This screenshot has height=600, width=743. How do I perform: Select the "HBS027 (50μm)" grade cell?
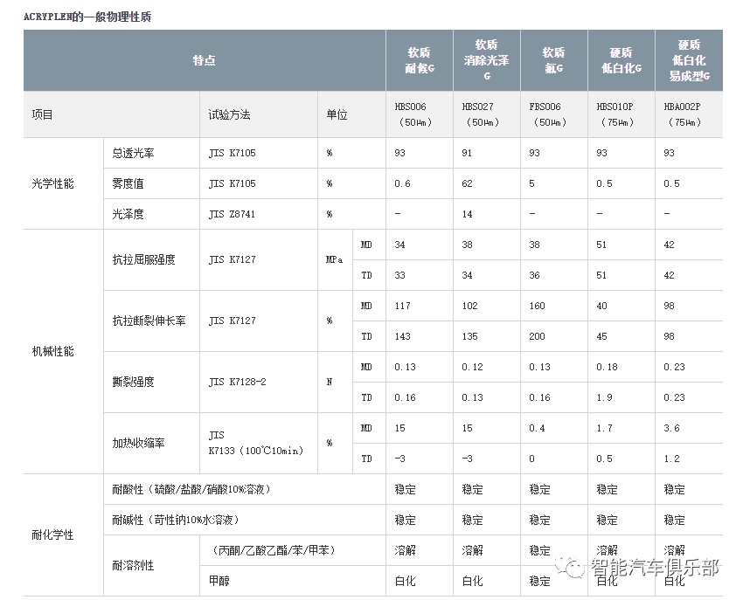(x=487, y=114)
